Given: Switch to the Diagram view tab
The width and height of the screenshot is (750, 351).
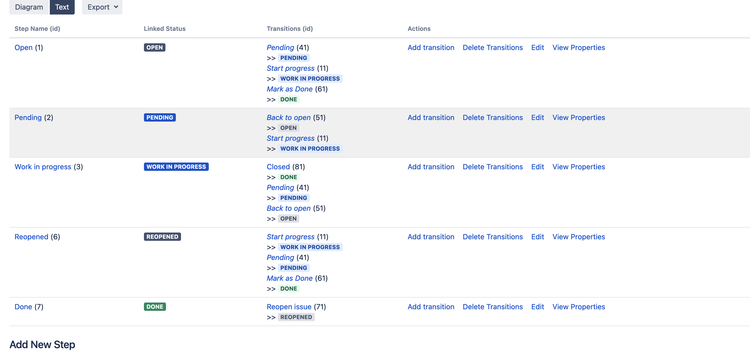Looking at the screenshot, I should click(x=29, y=7).
